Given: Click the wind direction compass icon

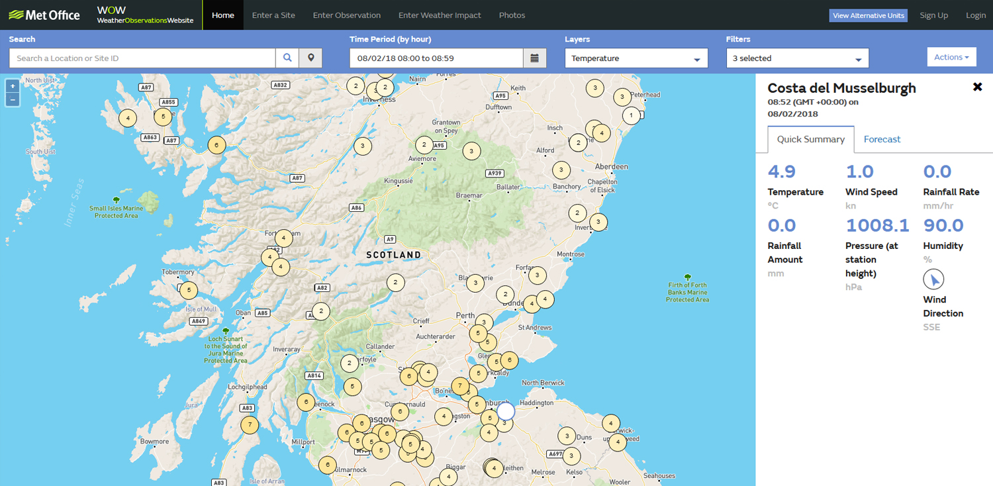Looking at the screenshot, I should click(x=933, y=279).
